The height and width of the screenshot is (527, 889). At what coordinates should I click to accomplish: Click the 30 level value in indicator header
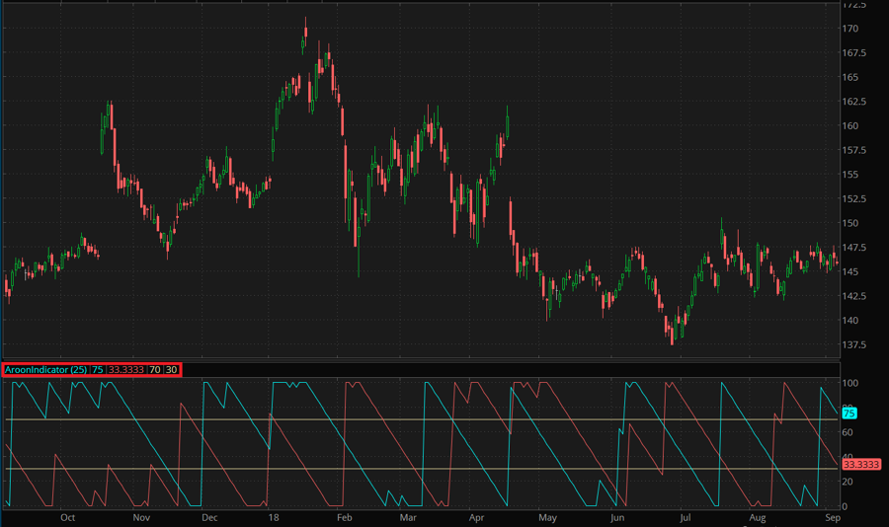click(x=172, y=369)
